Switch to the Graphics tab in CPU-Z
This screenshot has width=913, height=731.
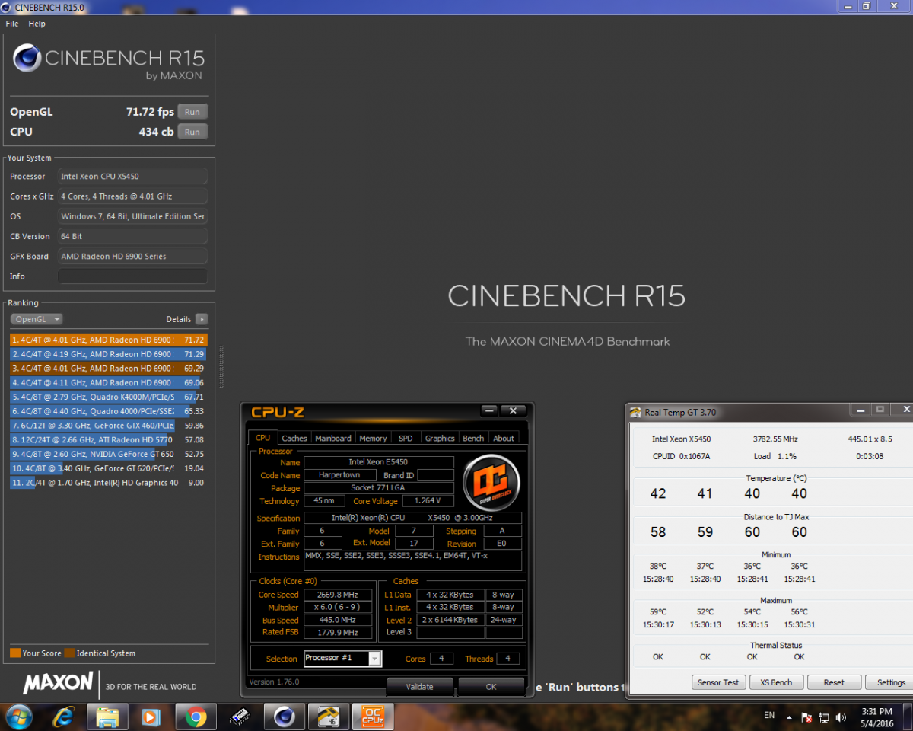point(440,438)
